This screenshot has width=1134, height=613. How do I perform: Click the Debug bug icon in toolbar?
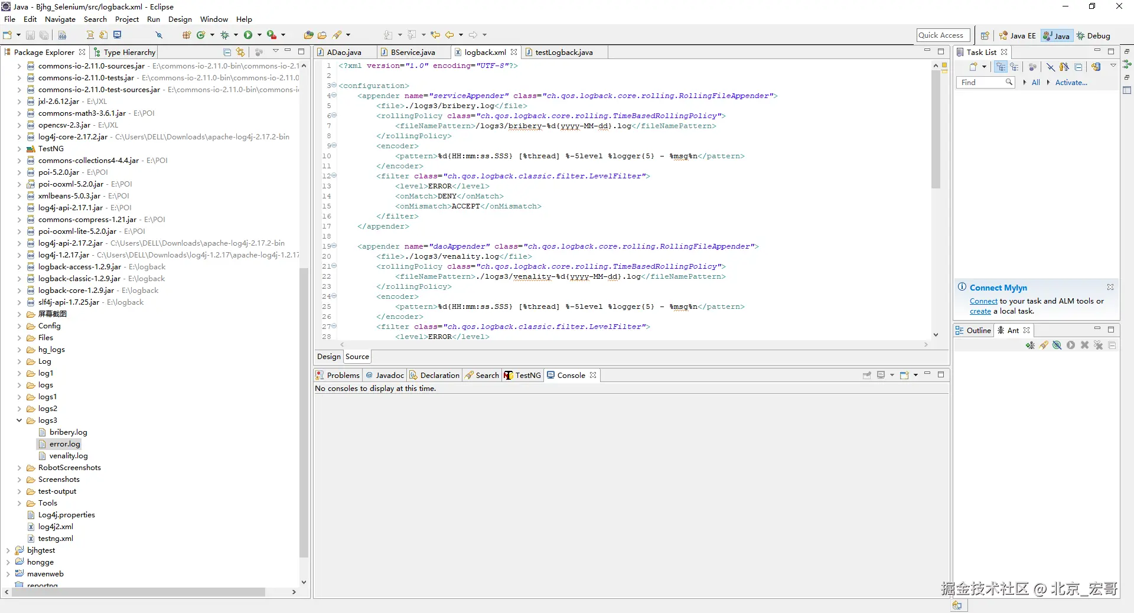(x=224, y=35)
